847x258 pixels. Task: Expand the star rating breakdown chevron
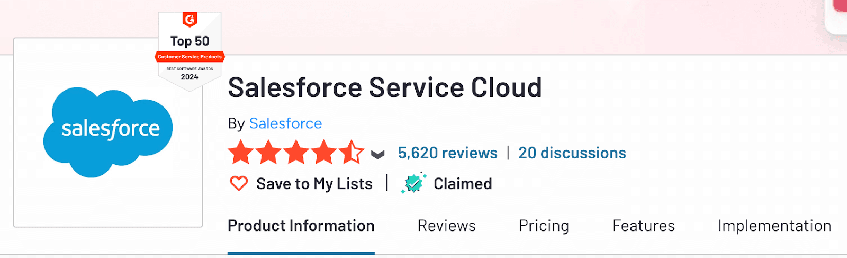tap(377, 154)
